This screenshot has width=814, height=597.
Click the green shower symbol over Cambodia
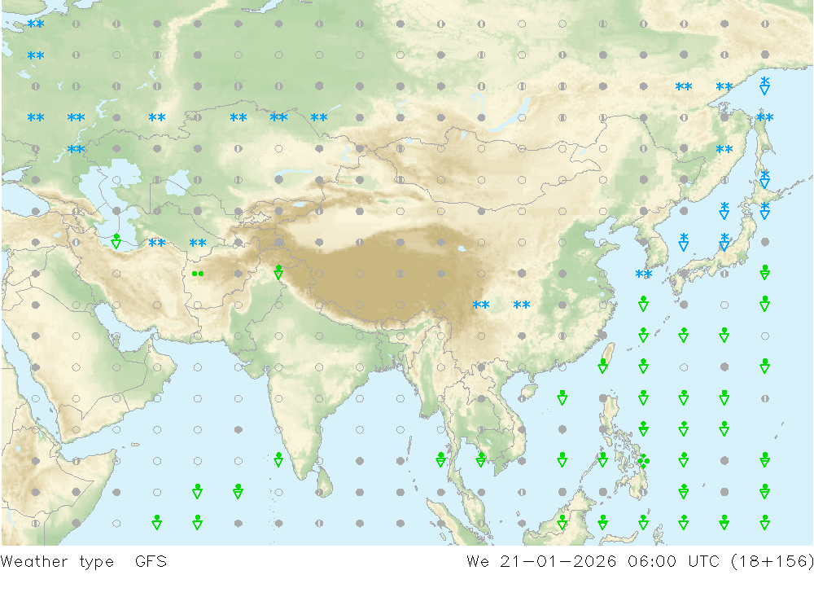click(x=481, y=460)
